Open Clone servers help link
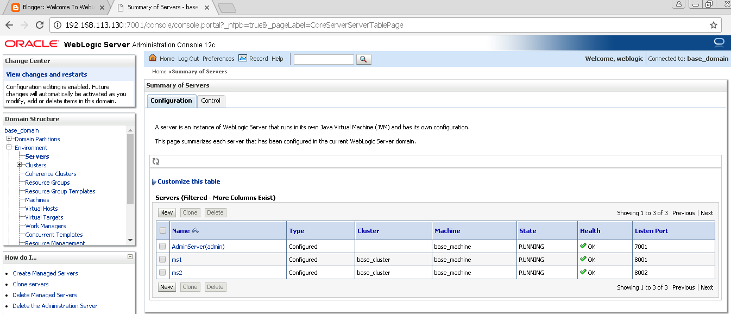This screenshot has width=731, height=314. 30,284
